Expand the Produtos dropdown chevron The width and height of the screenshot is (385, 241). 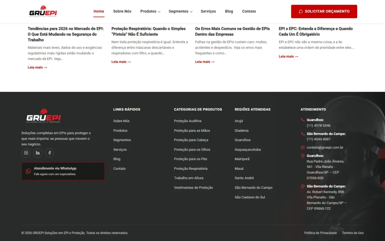tap(159, 12)
